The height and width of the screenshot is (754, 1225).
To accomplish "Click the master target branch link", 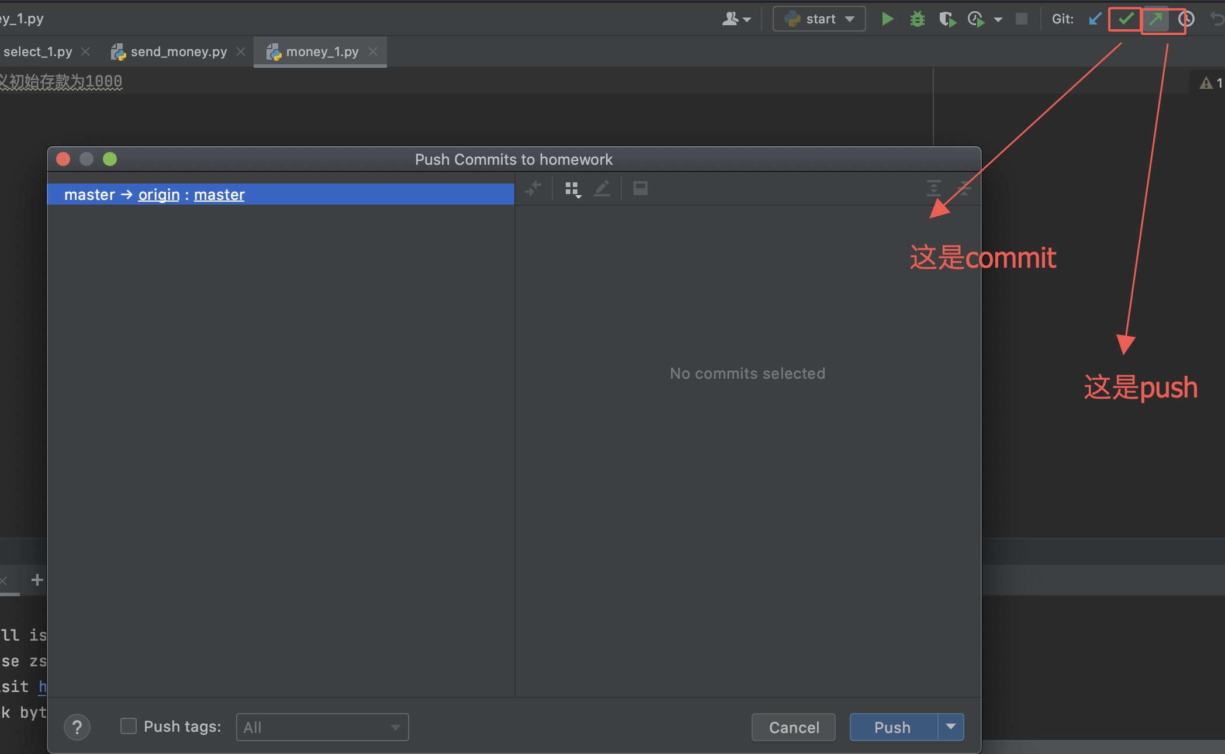I will tap(219, 195).
